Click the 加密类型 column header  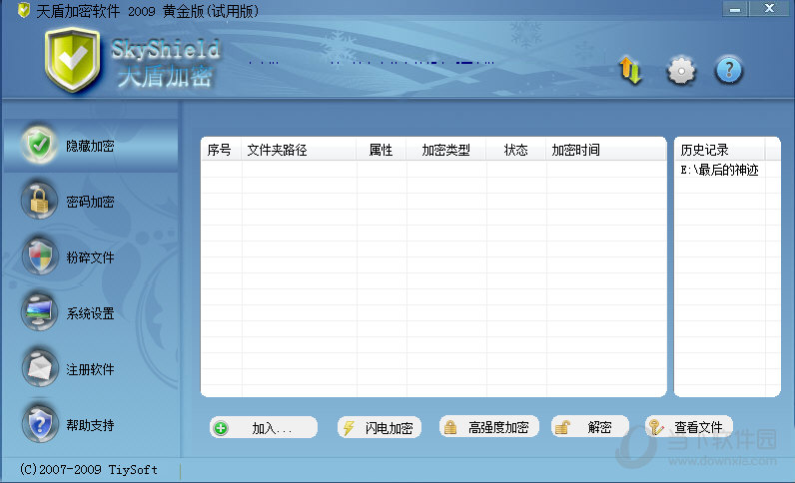(x=446, y=150)
